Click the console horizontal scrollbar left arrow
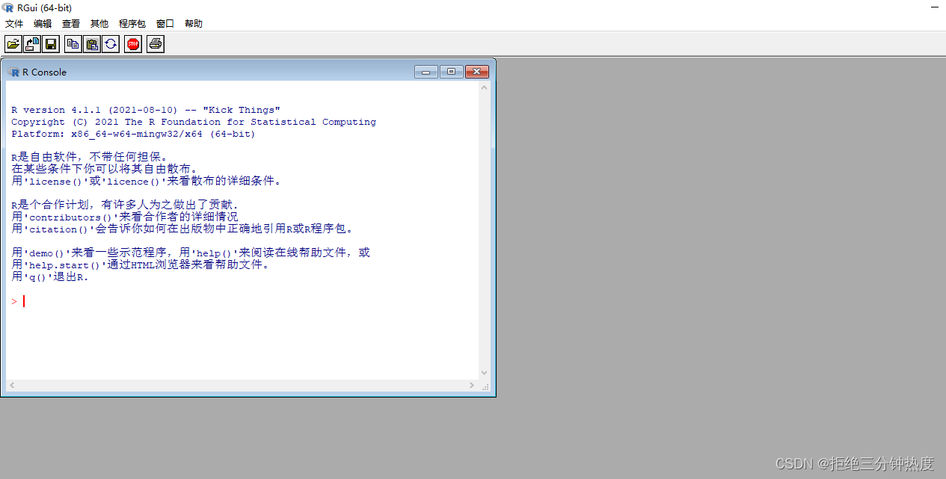The image size is (946, 479). click(11, 386)
